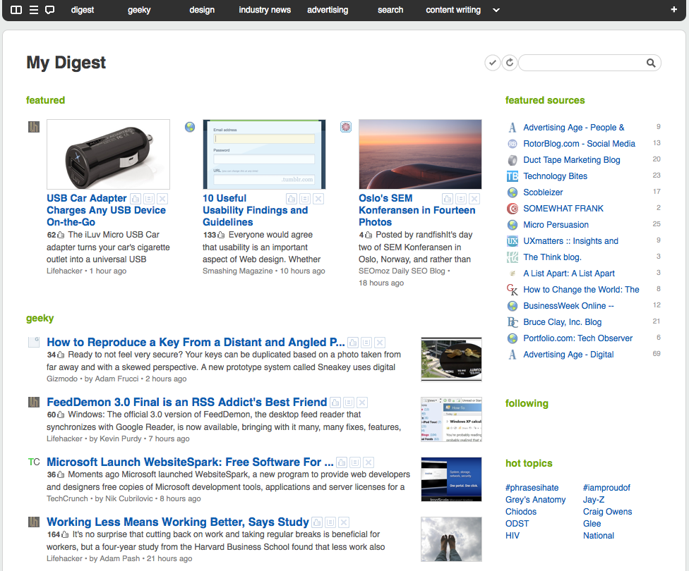Save 10 Useful Usability article for later

305,199
